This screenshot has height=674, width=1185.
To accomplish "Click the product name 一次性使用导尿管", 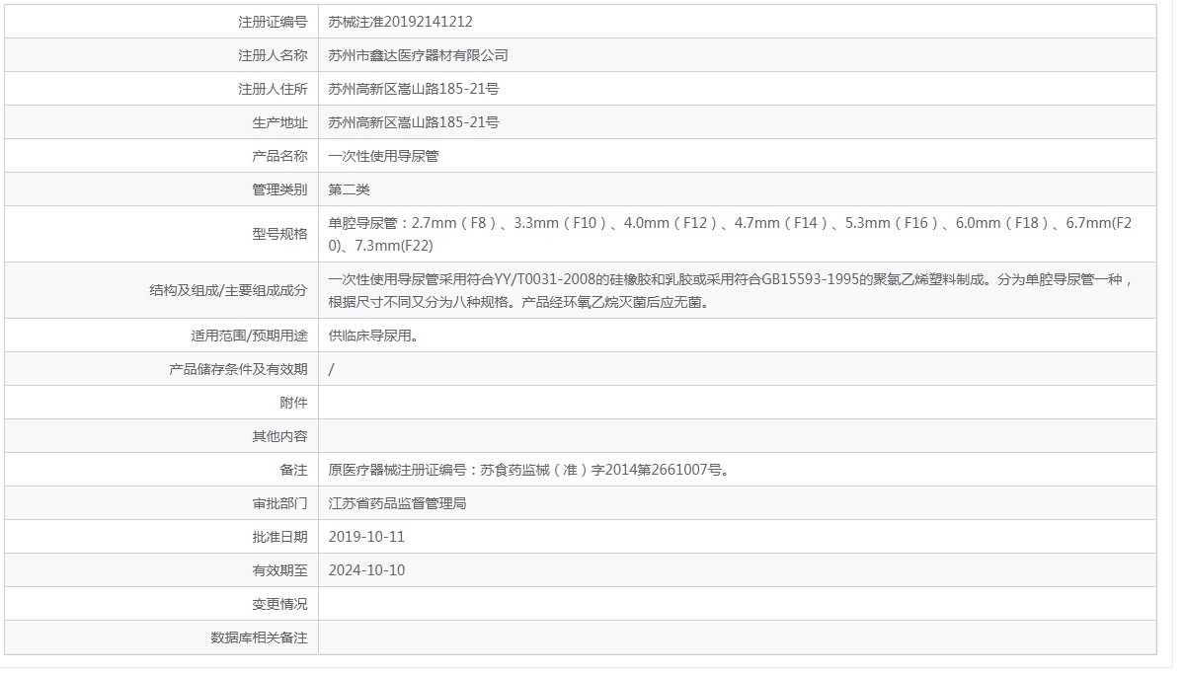I will 383,156.
